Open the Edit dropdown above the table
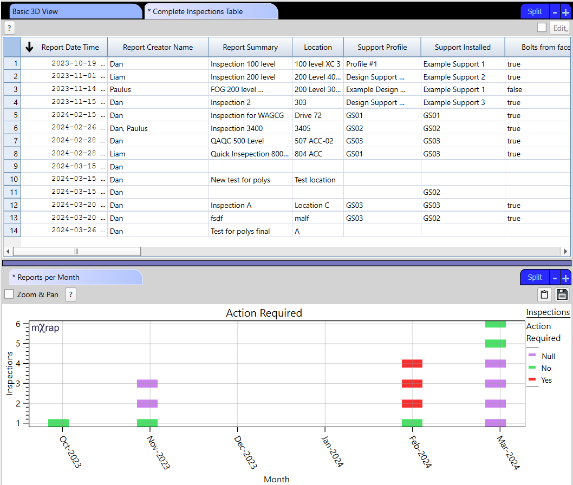 point(559,28)
